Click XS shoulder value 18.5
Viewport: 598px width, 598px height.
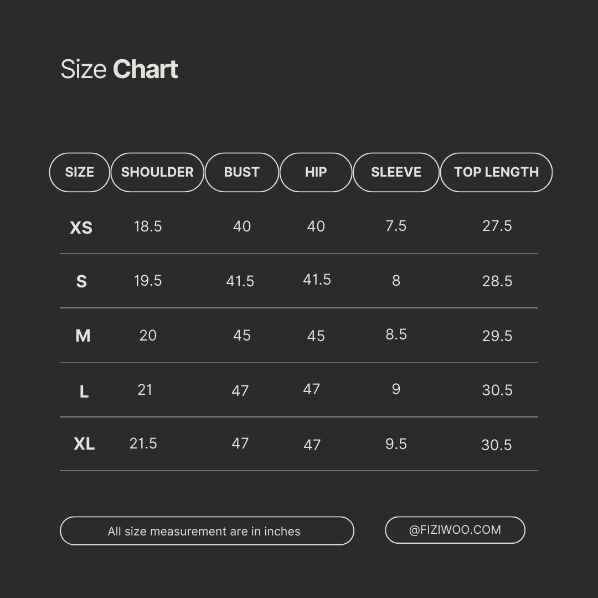pyautogui.click(x=148, y=226)
